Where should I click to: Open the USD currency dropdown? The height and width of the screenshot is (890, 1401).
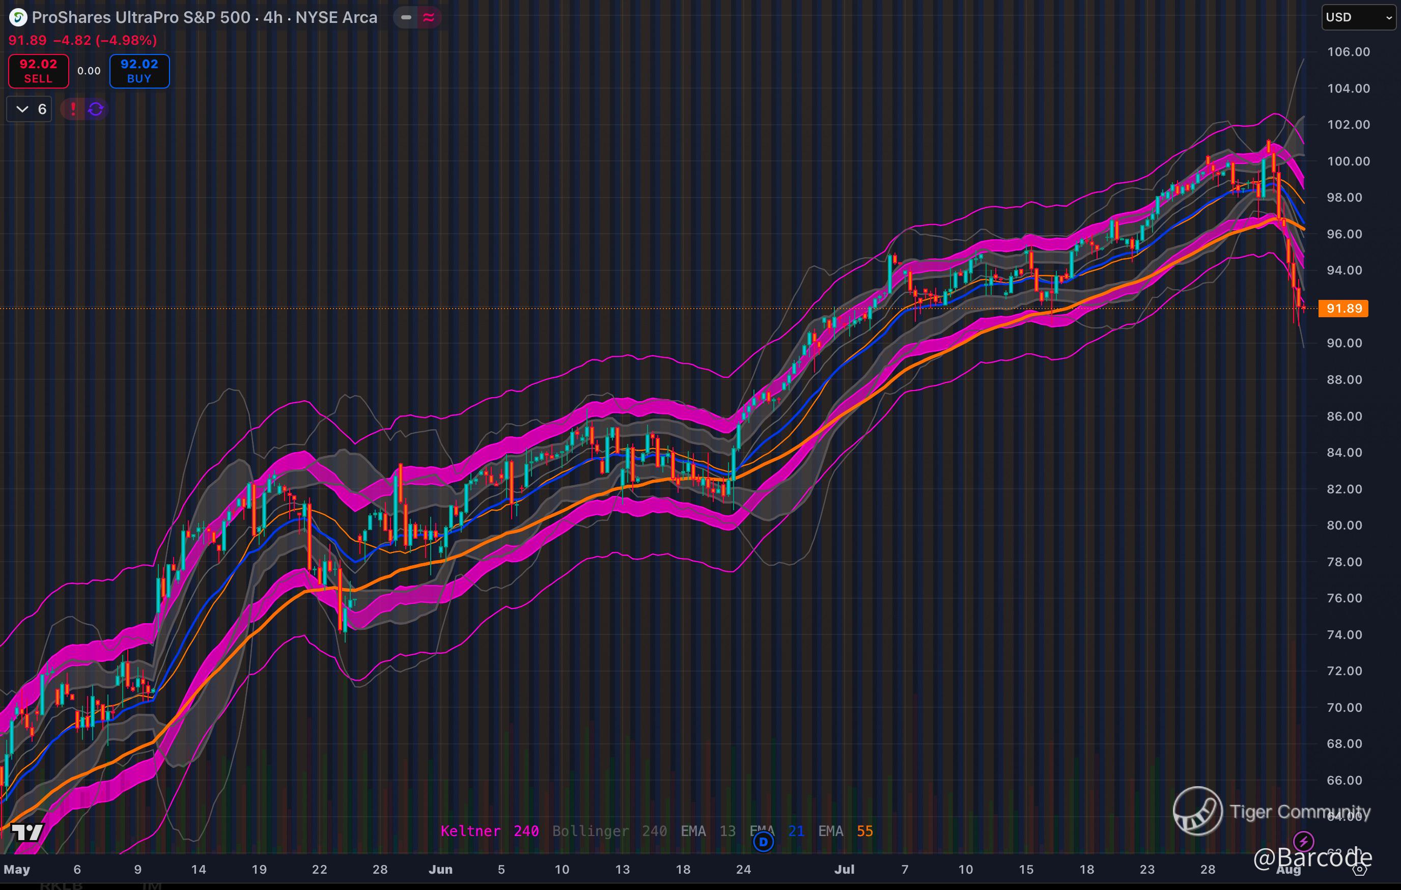pyautogui.click(x=1359, y=17)
